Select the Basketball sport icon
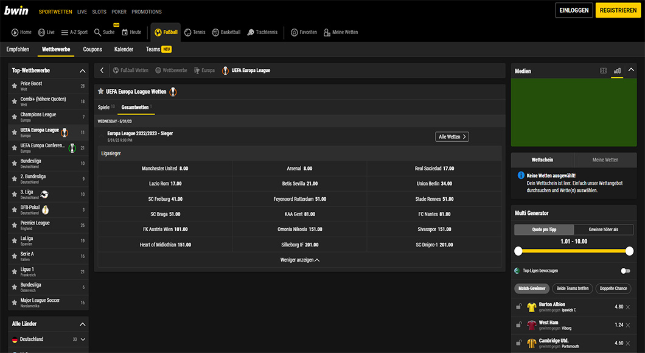 215,32
